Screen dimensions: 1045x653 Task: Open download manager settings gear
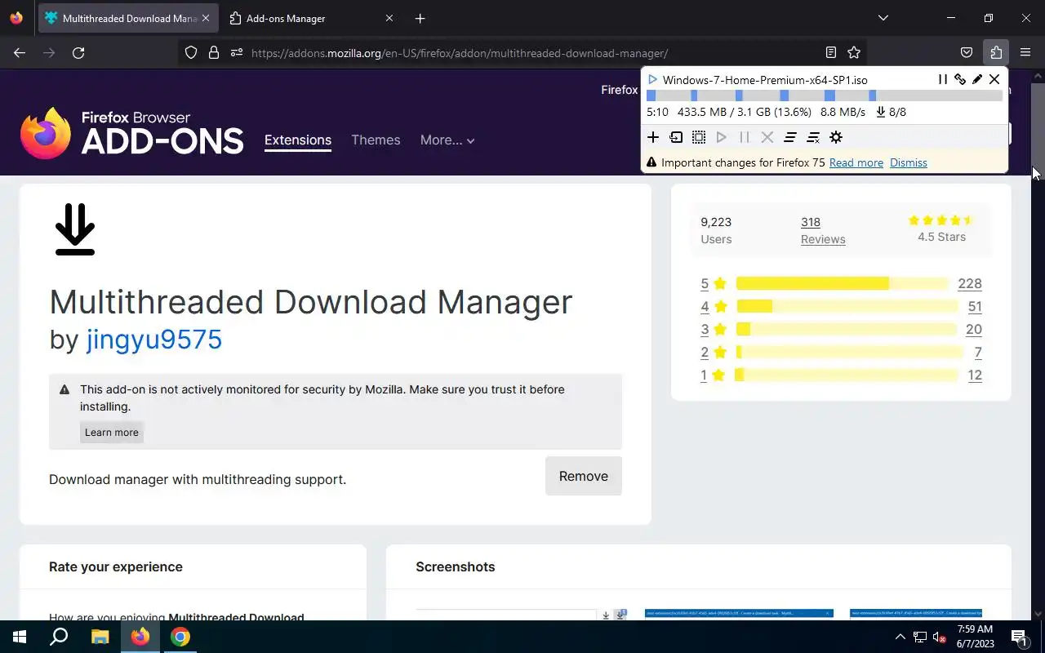coord(836,137)
